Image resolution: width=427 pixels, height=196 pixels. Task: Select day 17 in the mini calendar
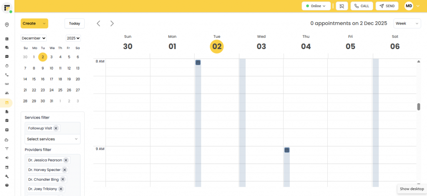pos(51,79)
